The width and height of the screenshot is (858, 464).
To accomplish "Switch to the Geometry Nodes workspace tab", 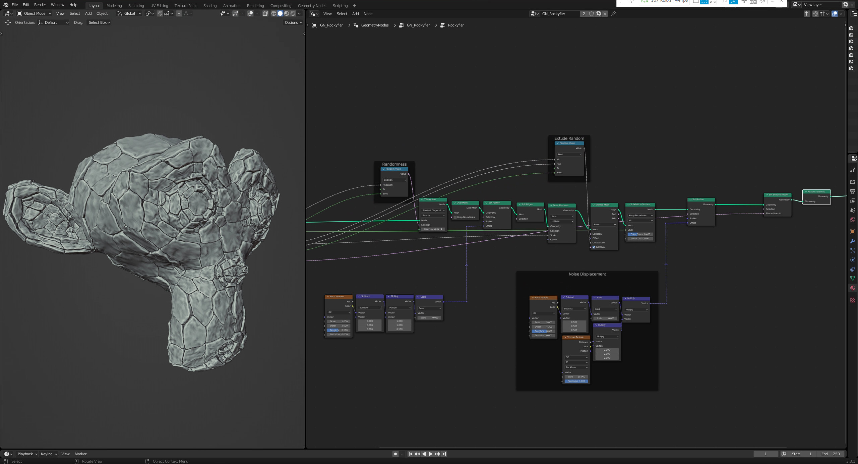I will (x=312, y=5).
